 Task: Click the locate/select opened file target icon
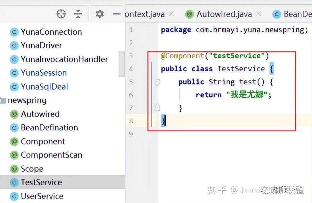pos(61,14)
